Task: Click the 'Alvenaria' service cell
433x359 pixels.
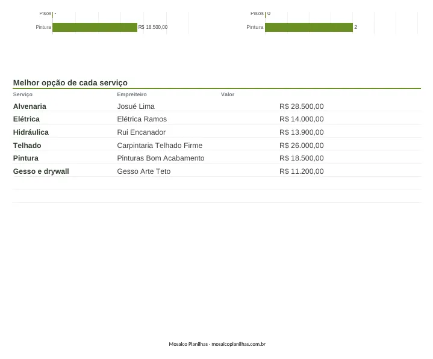Action: (30, 106)
